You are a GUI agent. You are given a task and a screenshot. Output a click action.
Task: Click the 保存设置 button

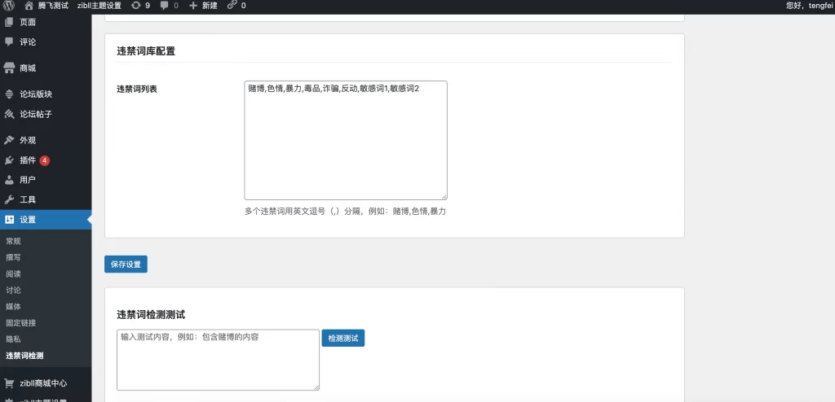(126, 264)
